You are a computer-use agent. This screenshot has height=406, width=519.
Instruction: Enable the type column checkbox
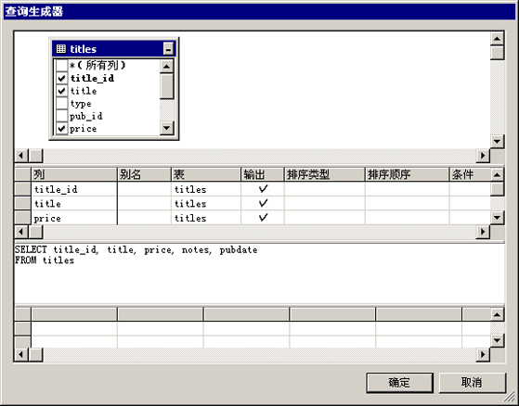click(x=61, y=104)
